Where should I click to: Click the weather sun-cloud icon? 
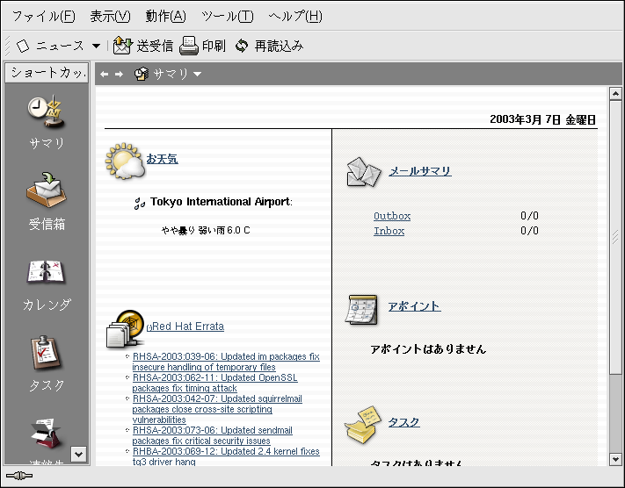pos(124,162)
